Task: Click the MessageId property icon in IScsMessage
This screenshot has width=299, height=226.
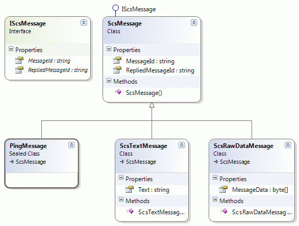Action: tap(19, 60)
